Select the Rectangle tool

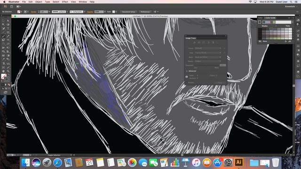pyautogui.click(x=8, y=32)
